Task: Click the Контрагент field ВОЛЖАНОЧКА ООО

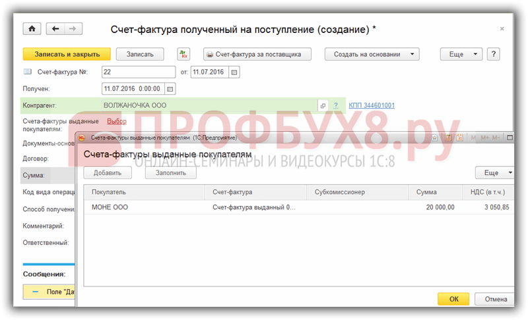Action: coord(209,105)
